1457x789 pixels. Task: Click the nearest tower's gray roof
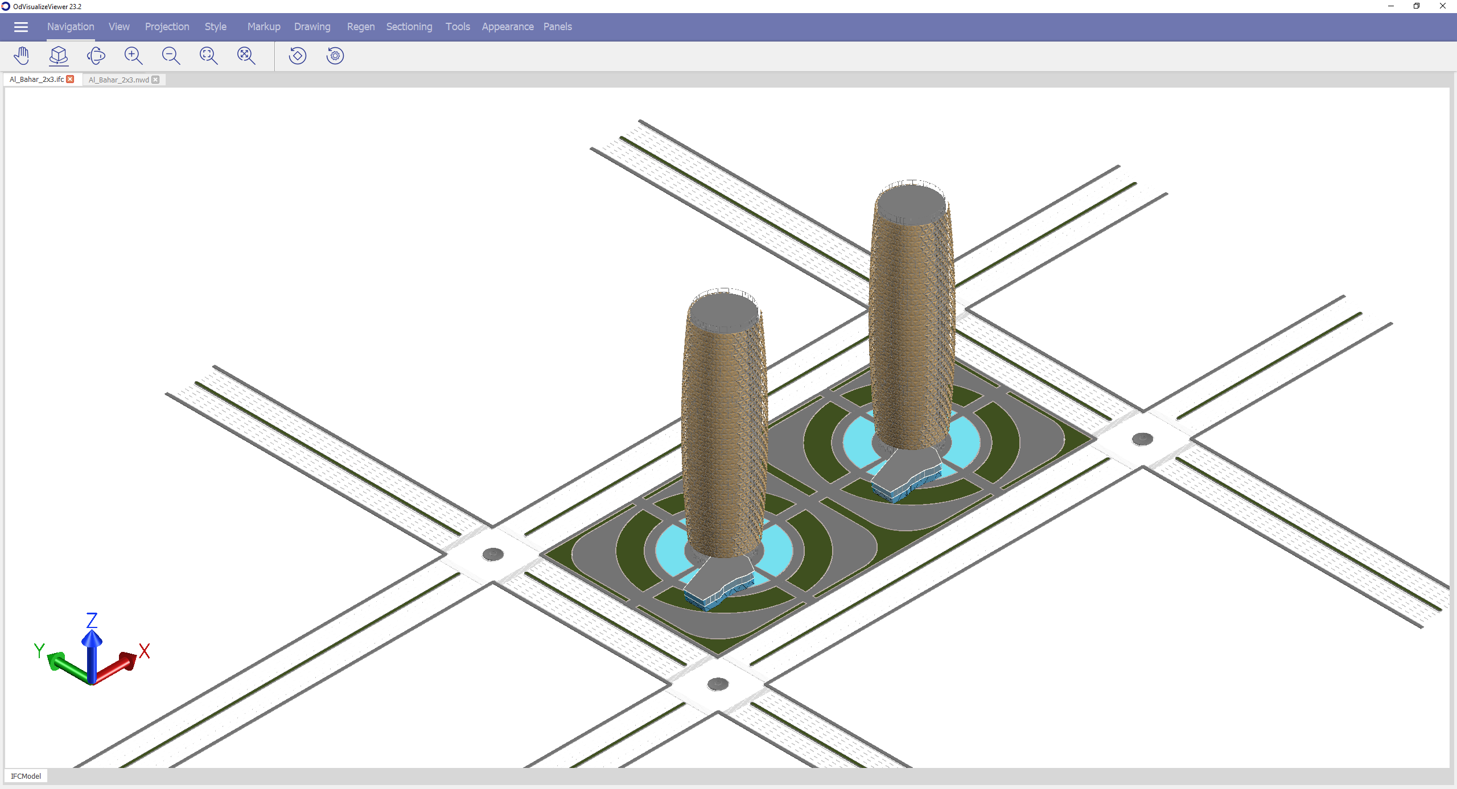(x=723, y=312)
